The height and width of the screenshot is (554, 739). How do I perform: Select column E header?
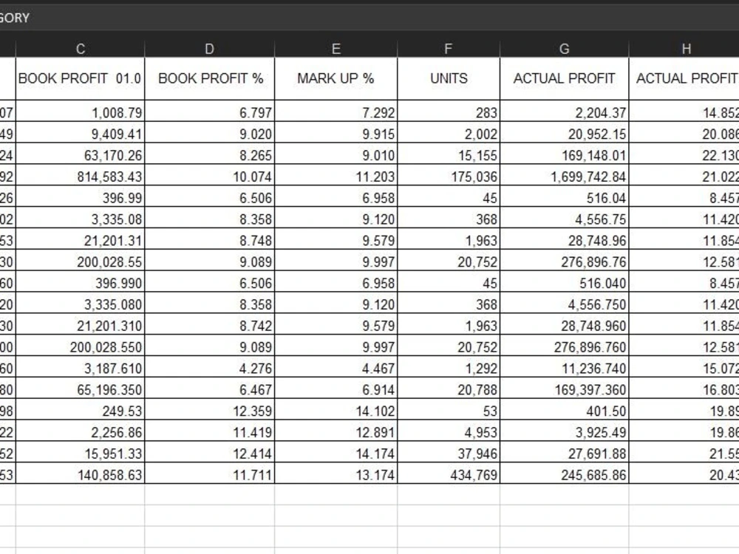coord(336,49)
